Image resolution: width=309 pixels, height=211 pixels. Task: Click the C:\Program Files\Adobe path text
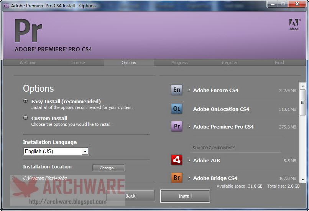point(45,178)
